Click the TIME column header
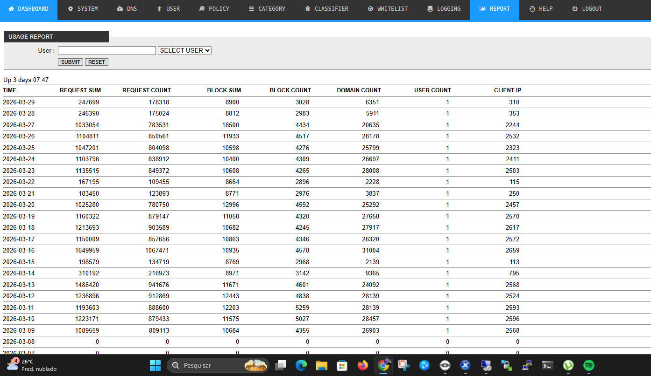 click(x=9, y=90)
